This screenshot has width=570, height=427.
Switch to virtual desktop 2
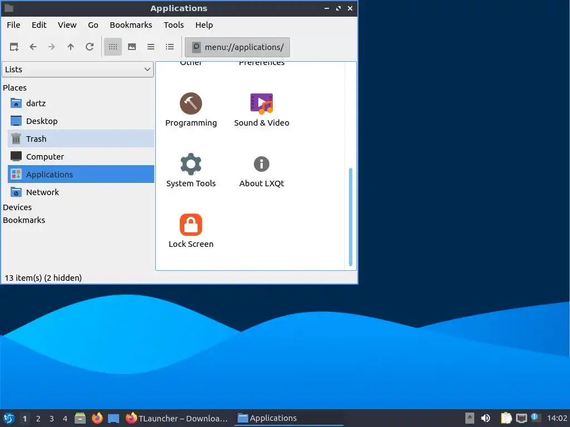(38, 419)
